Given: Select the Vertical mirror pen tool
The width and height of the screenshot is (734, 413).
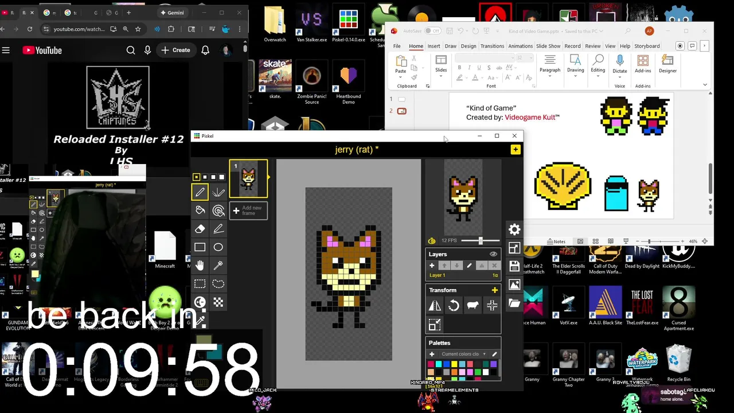Looking at the screenshot, I should pos(218,193).
